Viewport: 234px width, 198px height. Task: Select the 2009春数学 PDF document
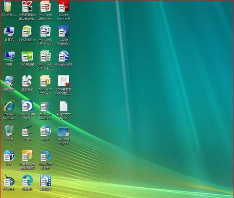(x=64, y=81)
